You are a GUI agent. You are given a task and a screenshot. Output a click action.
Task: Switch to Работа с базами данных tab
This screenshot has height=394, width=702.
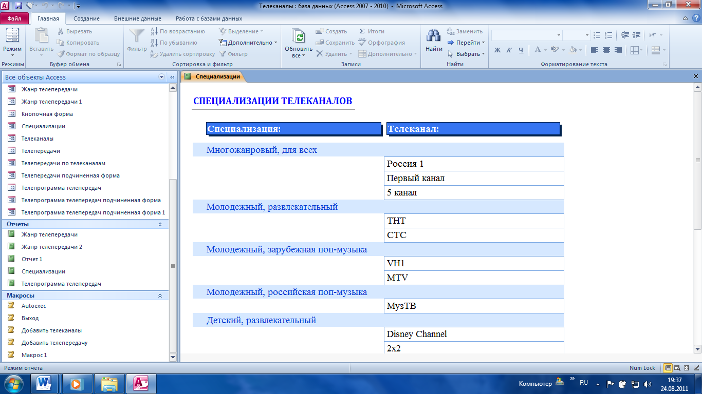[209, 18]
